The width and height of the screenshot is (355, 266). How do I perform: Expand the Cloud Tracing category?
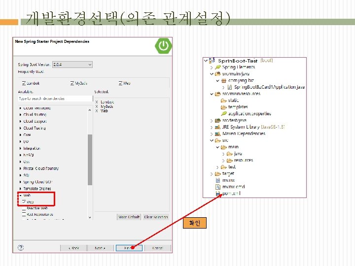pos(20,128)
